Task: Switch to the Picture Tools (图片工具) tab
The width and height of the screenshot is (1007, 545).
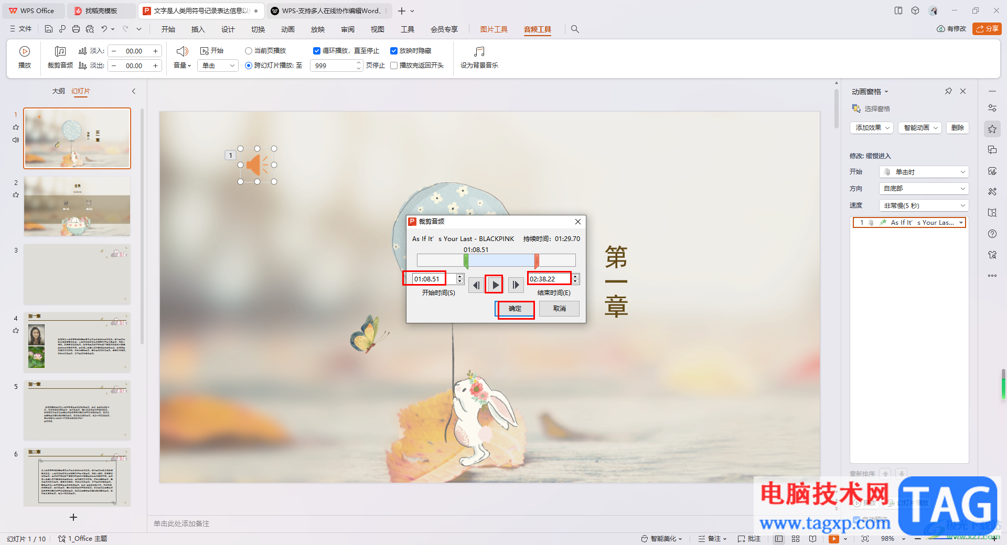Action: coord(494,29)
